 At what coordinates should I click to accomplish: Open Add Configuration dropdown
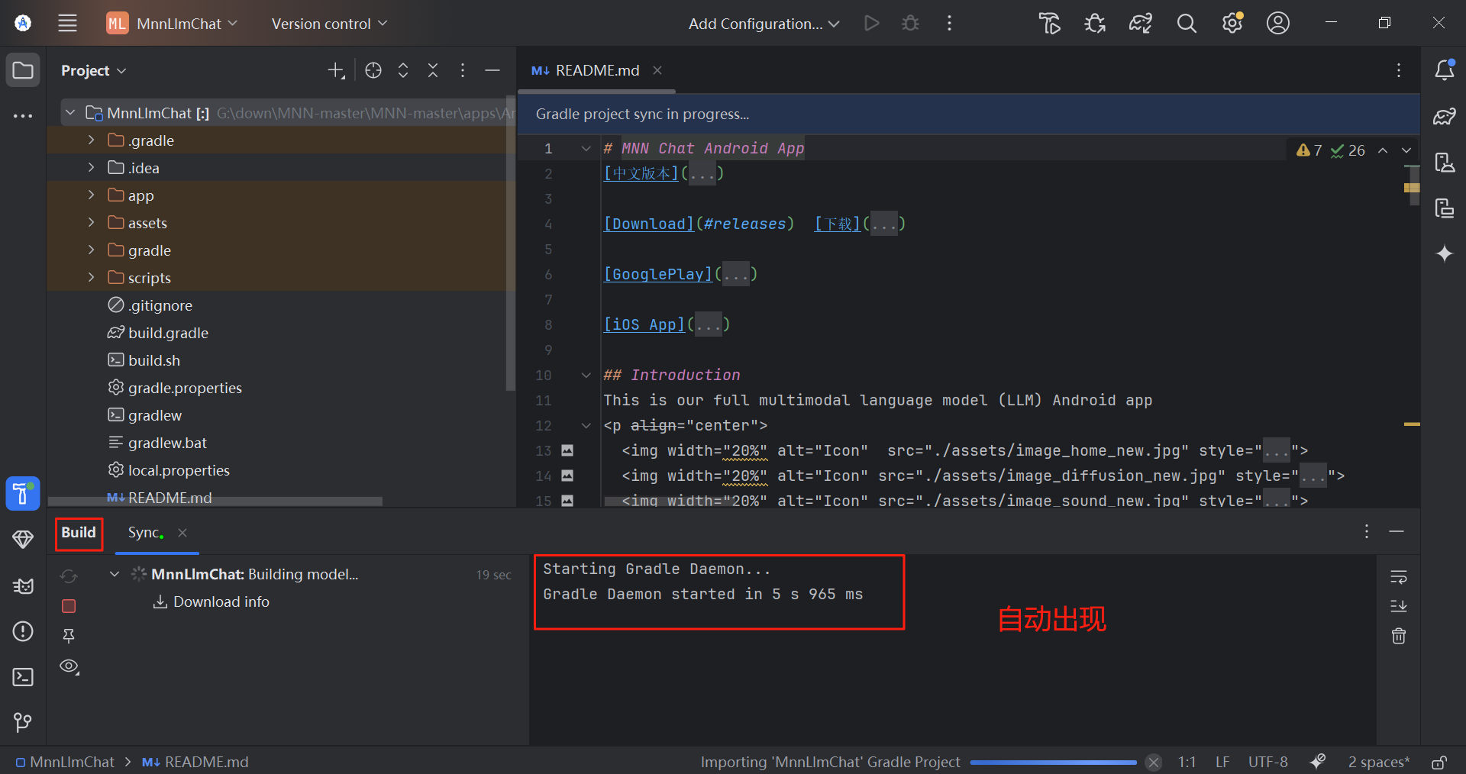(x=764, y=24)
